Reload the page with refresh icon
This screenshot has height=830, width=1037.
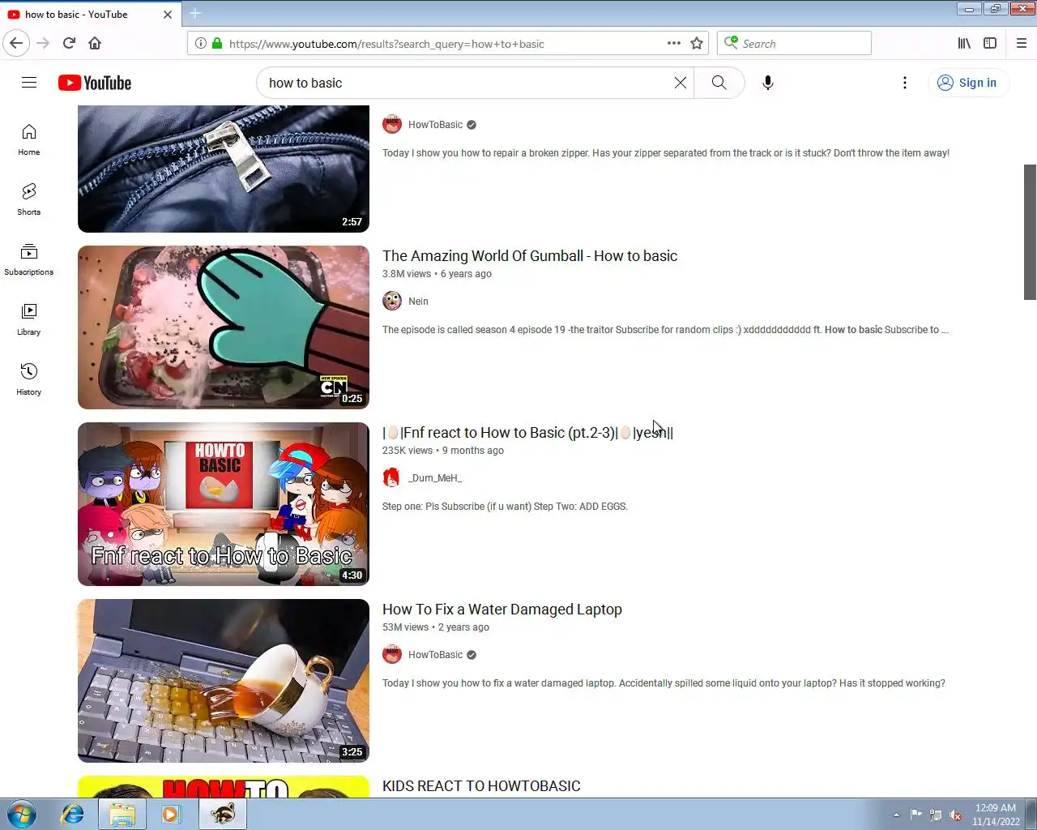(69, 43)
